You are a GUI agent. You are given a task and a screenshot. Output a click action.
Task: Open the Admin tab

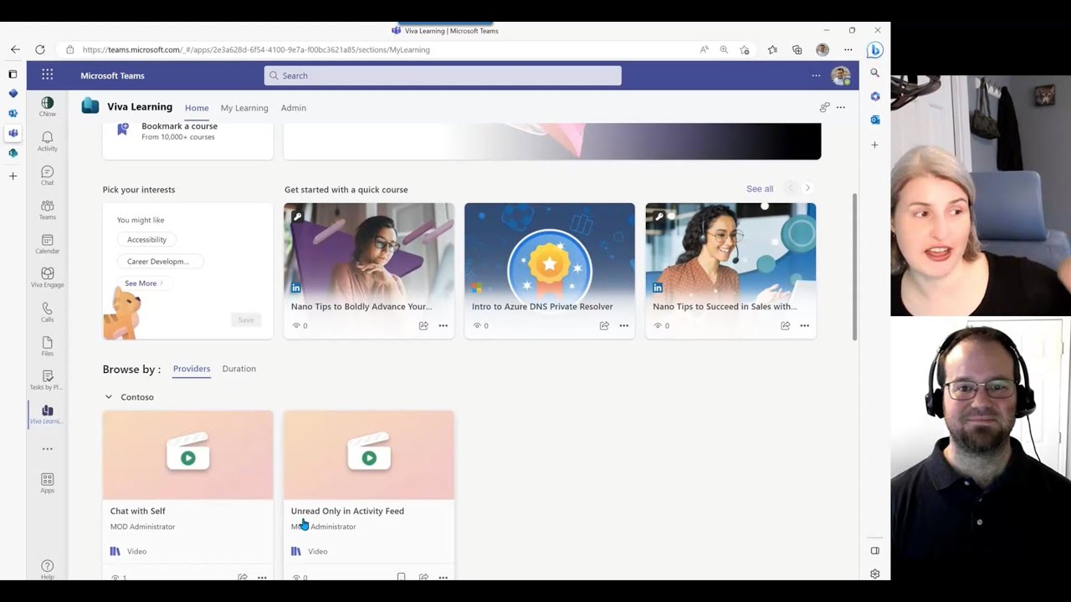point(293,108)
